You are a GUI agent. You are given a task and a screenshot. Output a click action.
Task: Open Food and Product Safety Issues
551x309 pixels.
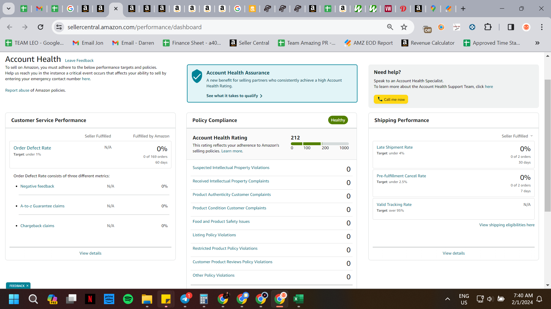coord(221,221)
